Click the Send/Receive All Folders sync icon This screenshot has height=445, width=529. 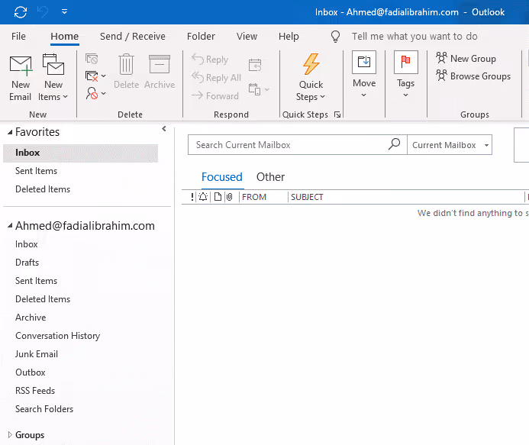(x=21, y=12)
